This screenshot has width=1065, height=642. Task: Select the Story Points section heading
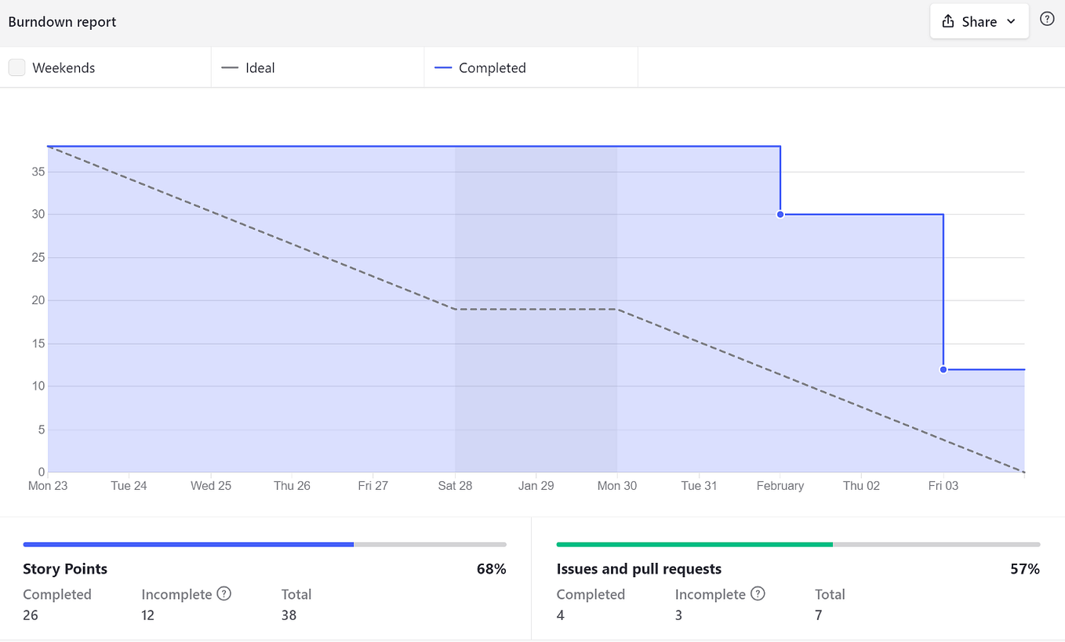point(65,568)
